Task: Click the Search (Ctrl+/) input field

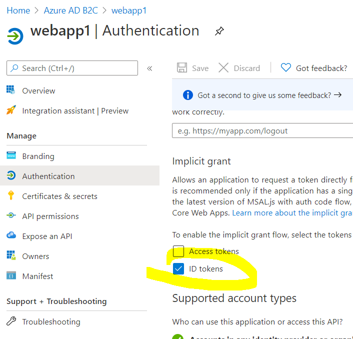Action: tap(72, 68)
